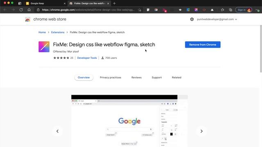Go to the browser home page
The width and height of the screenshot is (262, 147).
click(29, 10)
